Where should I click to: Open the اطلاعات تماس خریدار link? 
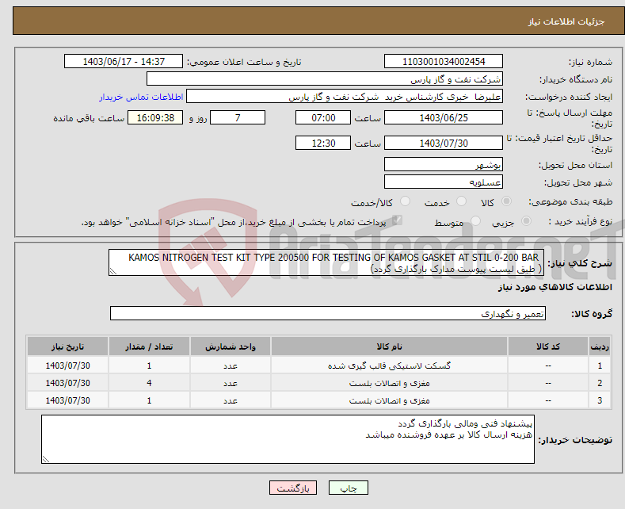click(x=141, y=97)
